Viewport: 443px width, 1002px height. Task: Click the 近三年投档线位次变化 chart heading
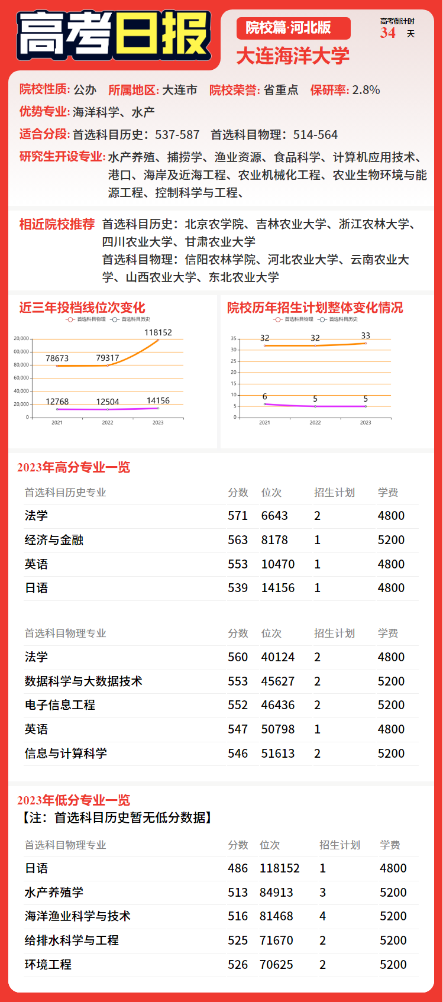[x=82, y=308]
